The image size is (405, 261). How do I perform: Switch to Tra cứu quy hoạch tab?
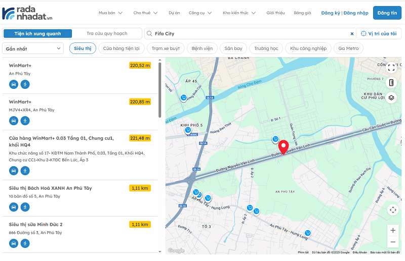(x=107, y=33)
